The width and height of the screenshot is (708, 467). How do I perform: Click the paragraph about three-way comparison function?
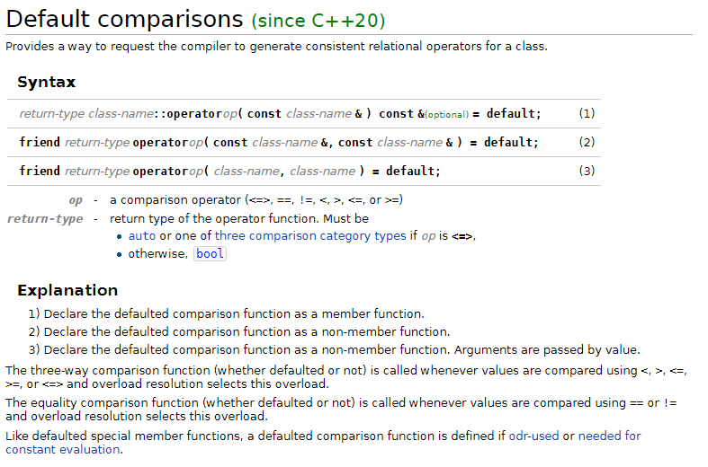(346, 377)
